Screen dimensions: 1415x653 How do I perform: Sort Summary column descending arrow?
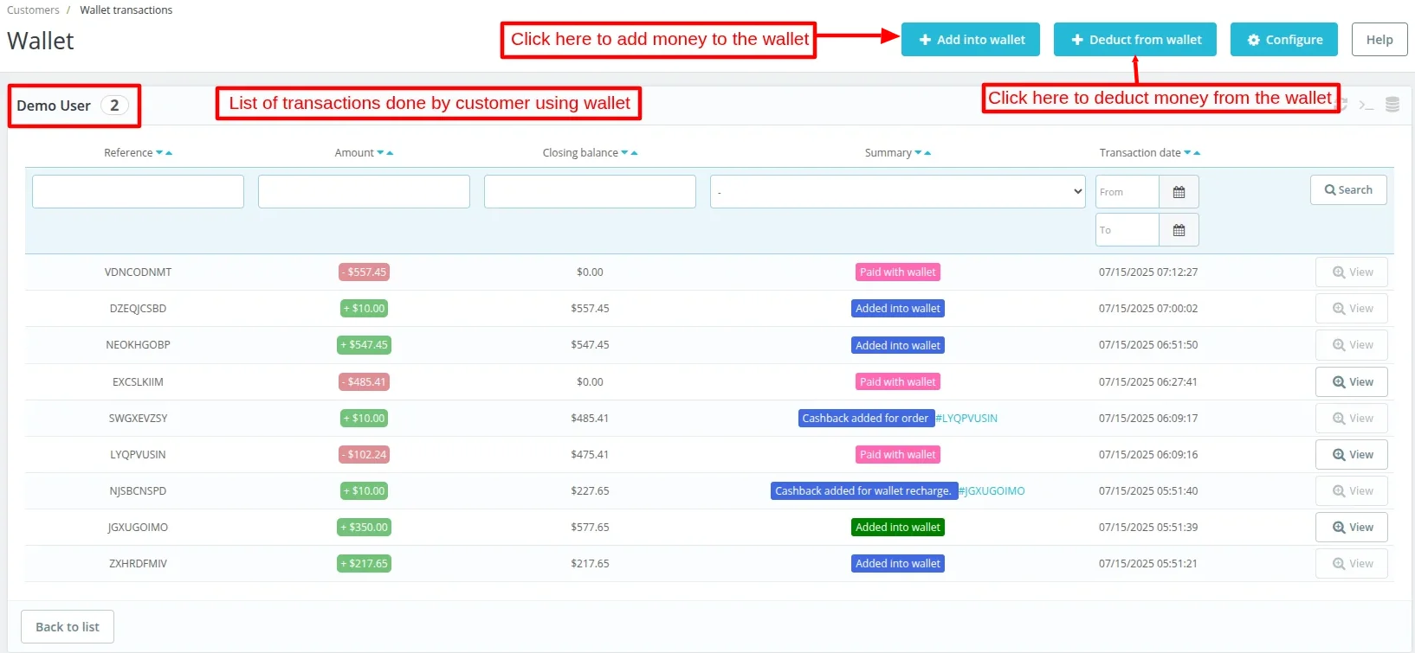(x=918, y=153)
